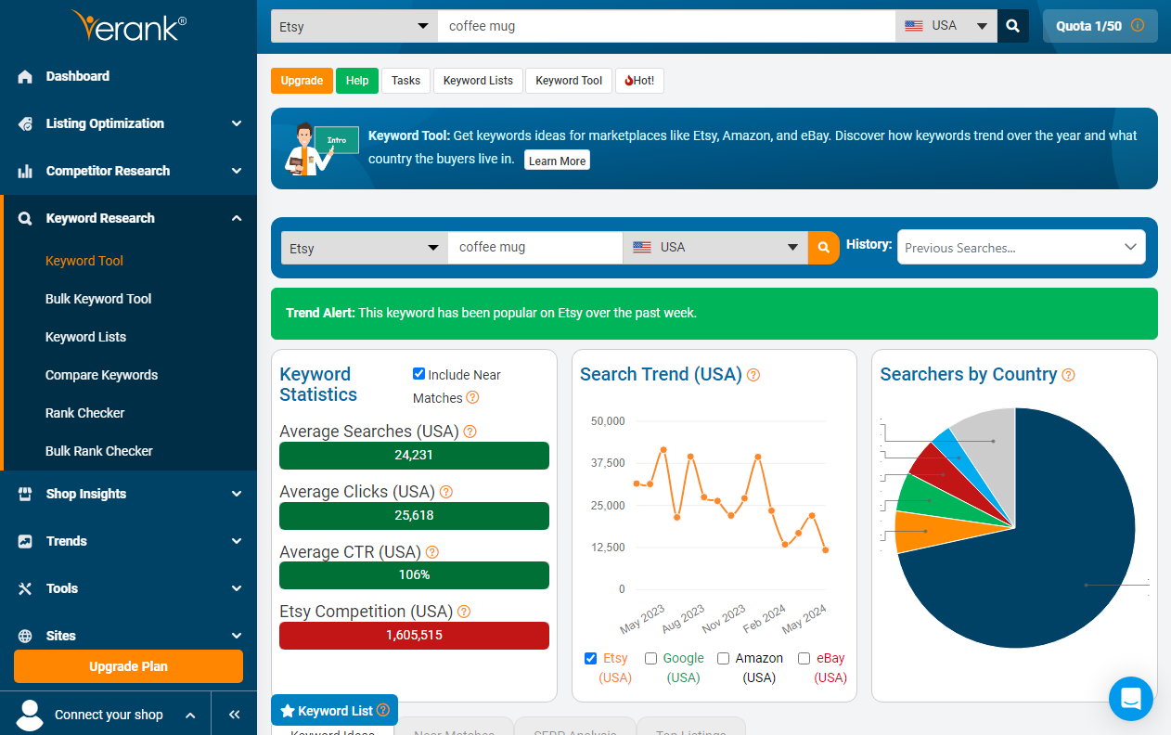Enable the eBay (USA) trend checkbox

804,658
